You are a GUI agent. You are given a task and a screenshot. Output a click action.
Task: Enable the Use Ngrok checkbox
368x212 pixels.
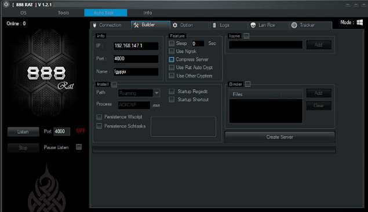tap(172, 51)
